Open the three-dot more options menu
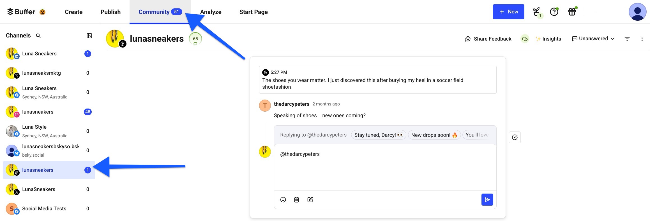650x221 pixels. pos(642,39)
